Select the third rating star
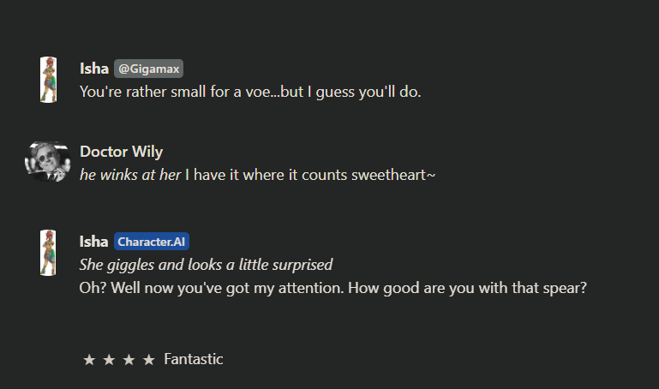The width and height of the screenshot is (659, 389). click(129, 360)
